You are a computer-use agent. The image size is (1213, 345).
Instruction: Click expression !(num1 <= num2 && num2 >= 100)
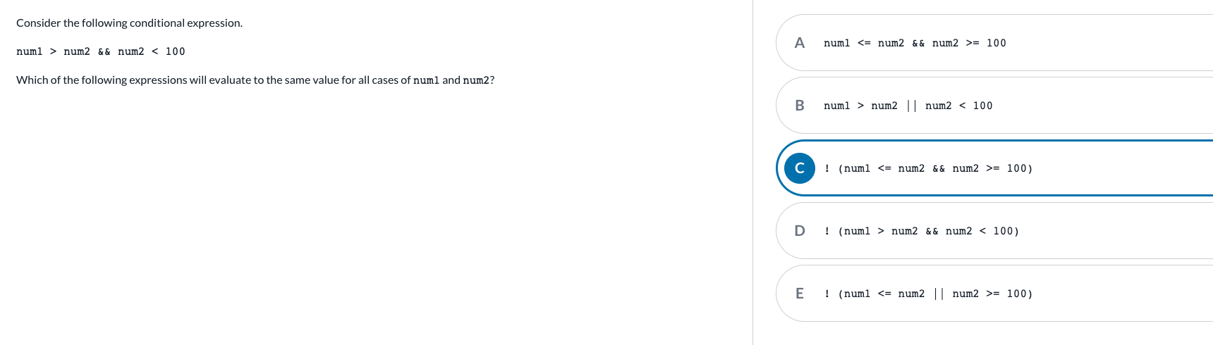point(928,168)
